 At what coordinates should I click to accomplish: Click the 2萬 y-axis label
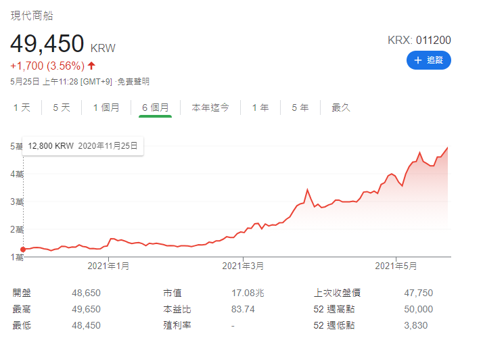(x=17, y=230)
